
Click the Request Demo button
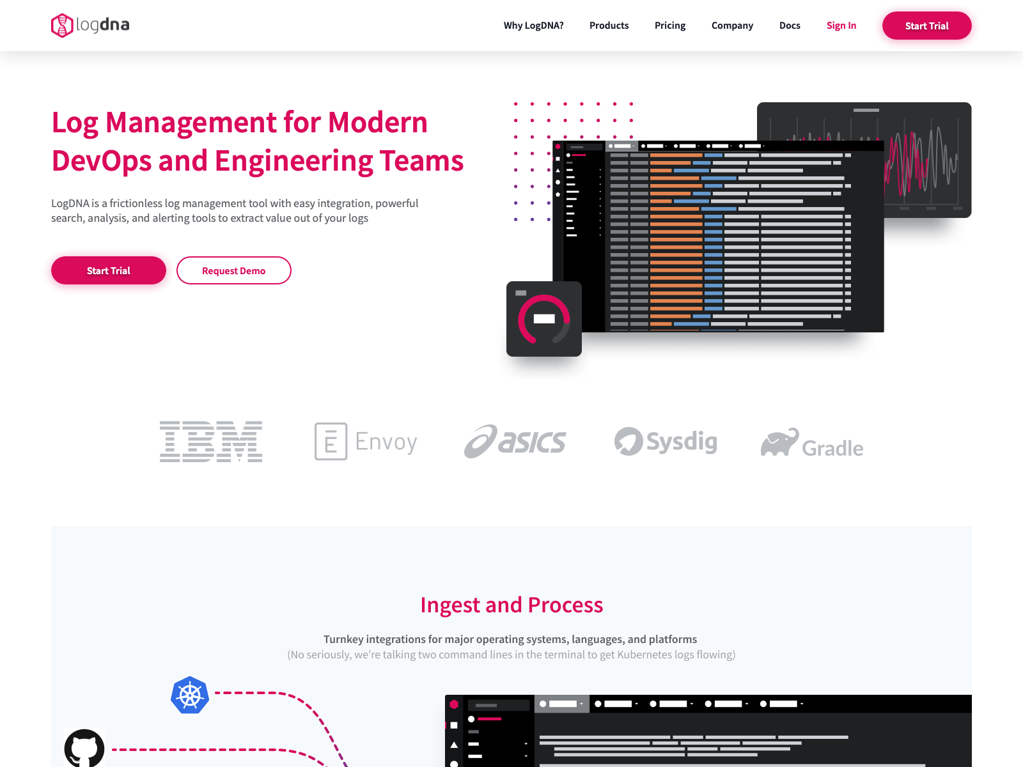(x=233, y=270)
